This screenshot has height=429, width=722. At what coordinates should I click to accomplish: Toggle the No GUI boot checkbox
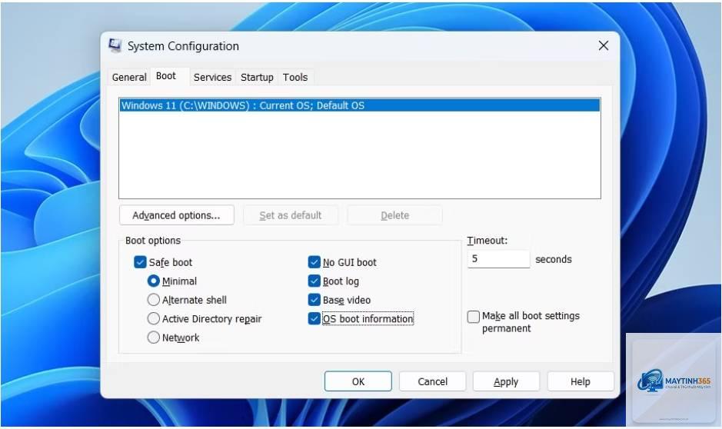[314, 262]
